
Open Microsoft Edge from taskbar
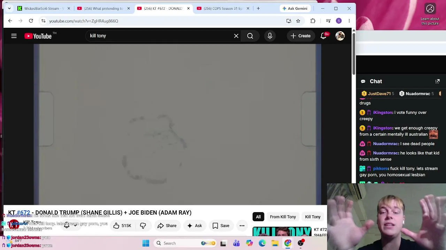(262, 243)
